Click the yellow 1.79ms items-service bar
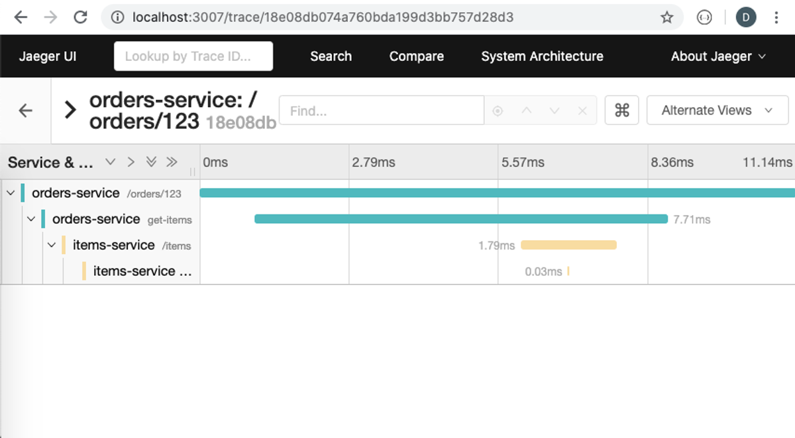Image resolution: width=795 pixels, height=438 pixels. [x=568, y=245]
